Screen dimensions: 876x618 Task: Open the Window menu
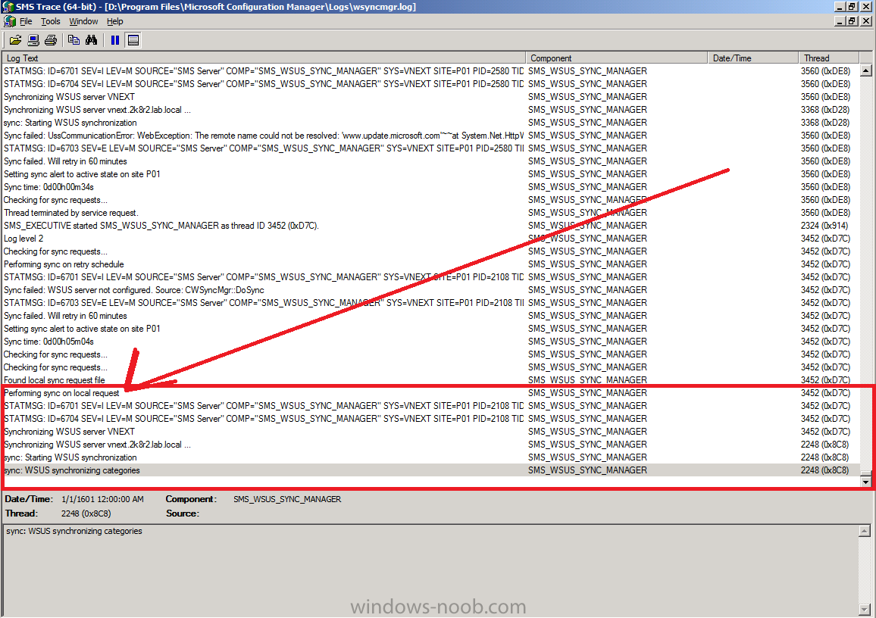tap(83, 21)
